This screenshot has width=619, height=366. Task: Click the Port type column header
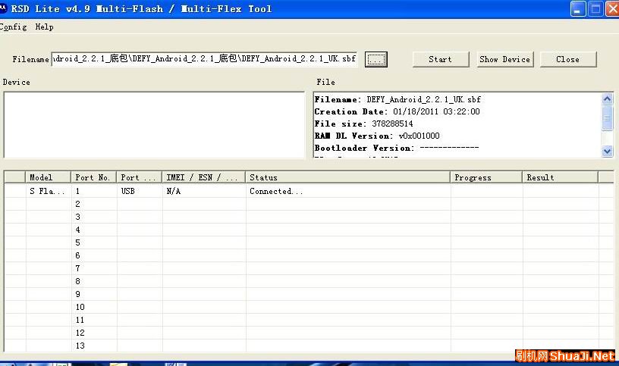pos(139,177)
